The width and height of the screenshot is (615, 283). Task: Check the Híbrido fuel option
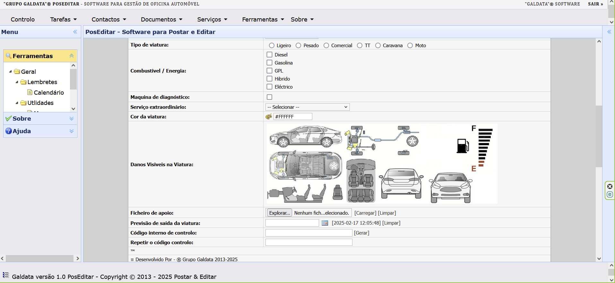(x=269, y=79)
